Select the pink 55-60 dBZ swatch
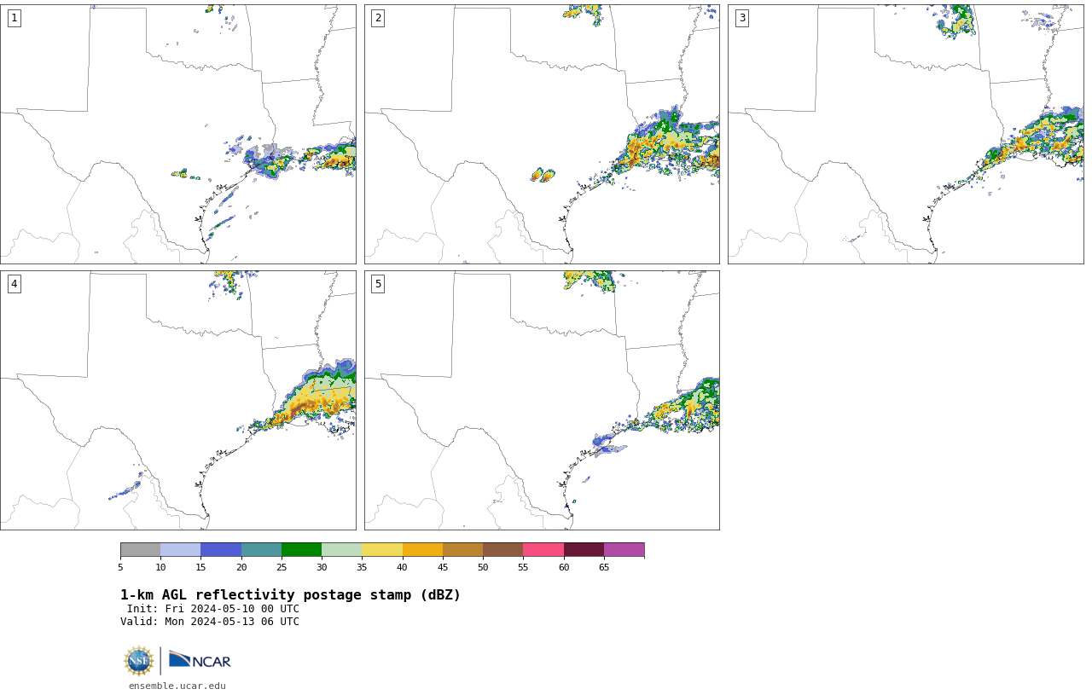Viewport: 1092px width, 695px height. pyautogui.click(x=543, y=550)
